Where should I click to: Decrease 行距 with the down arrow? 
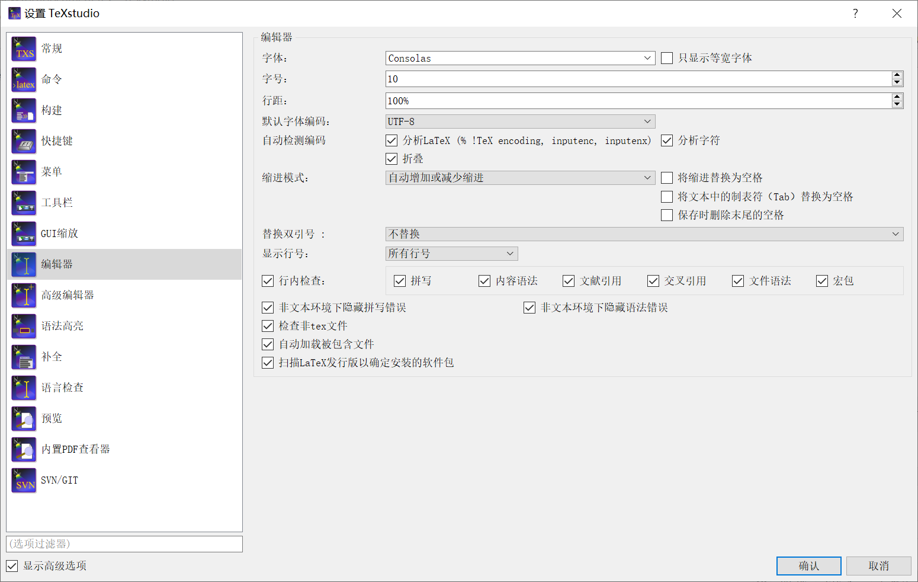click(897, 104)
